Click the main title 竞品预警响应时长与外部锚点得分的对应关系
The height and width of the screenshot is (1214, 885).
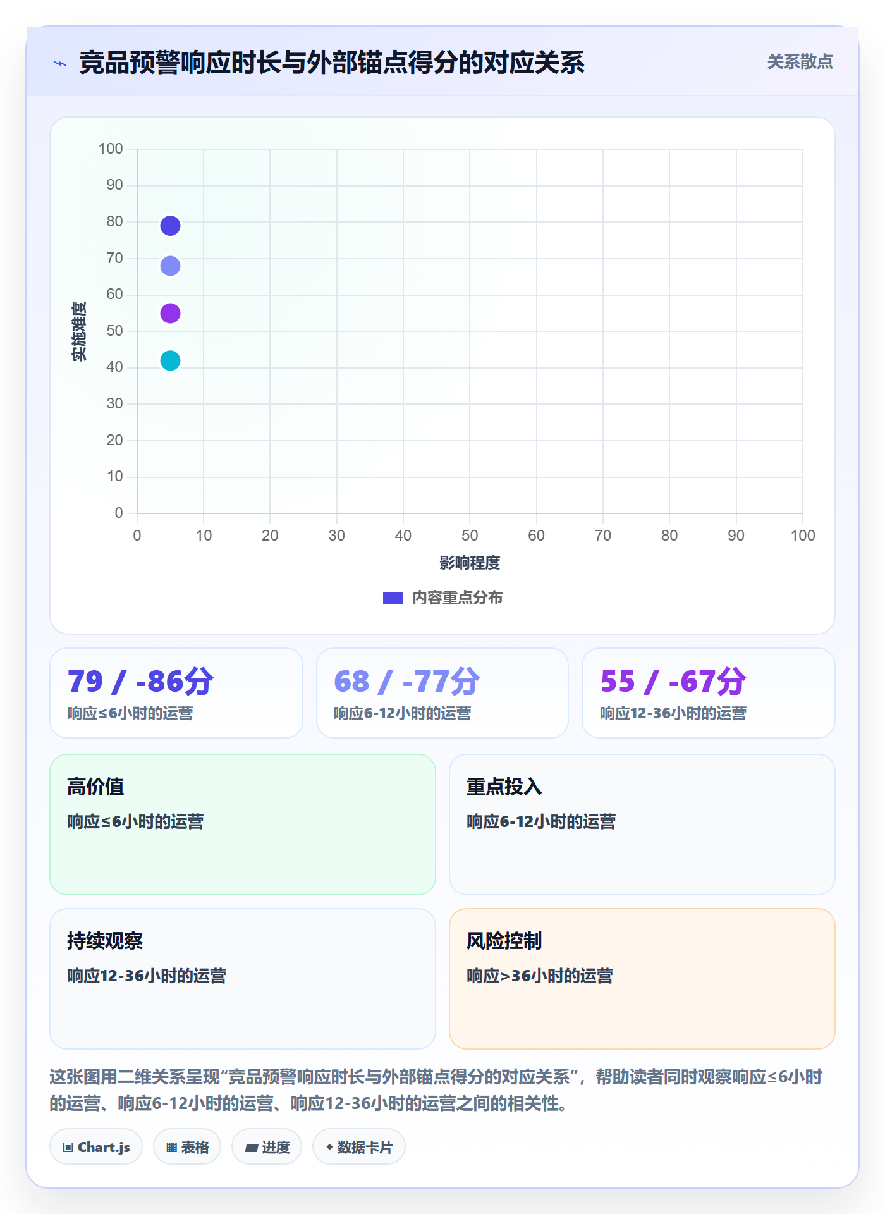[332, 63]
